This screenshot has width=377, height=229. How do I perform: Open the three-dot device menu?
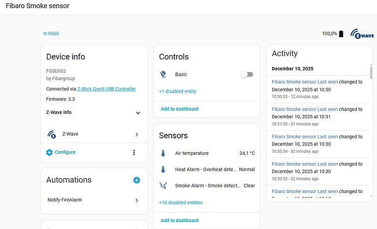click(134, 152)
